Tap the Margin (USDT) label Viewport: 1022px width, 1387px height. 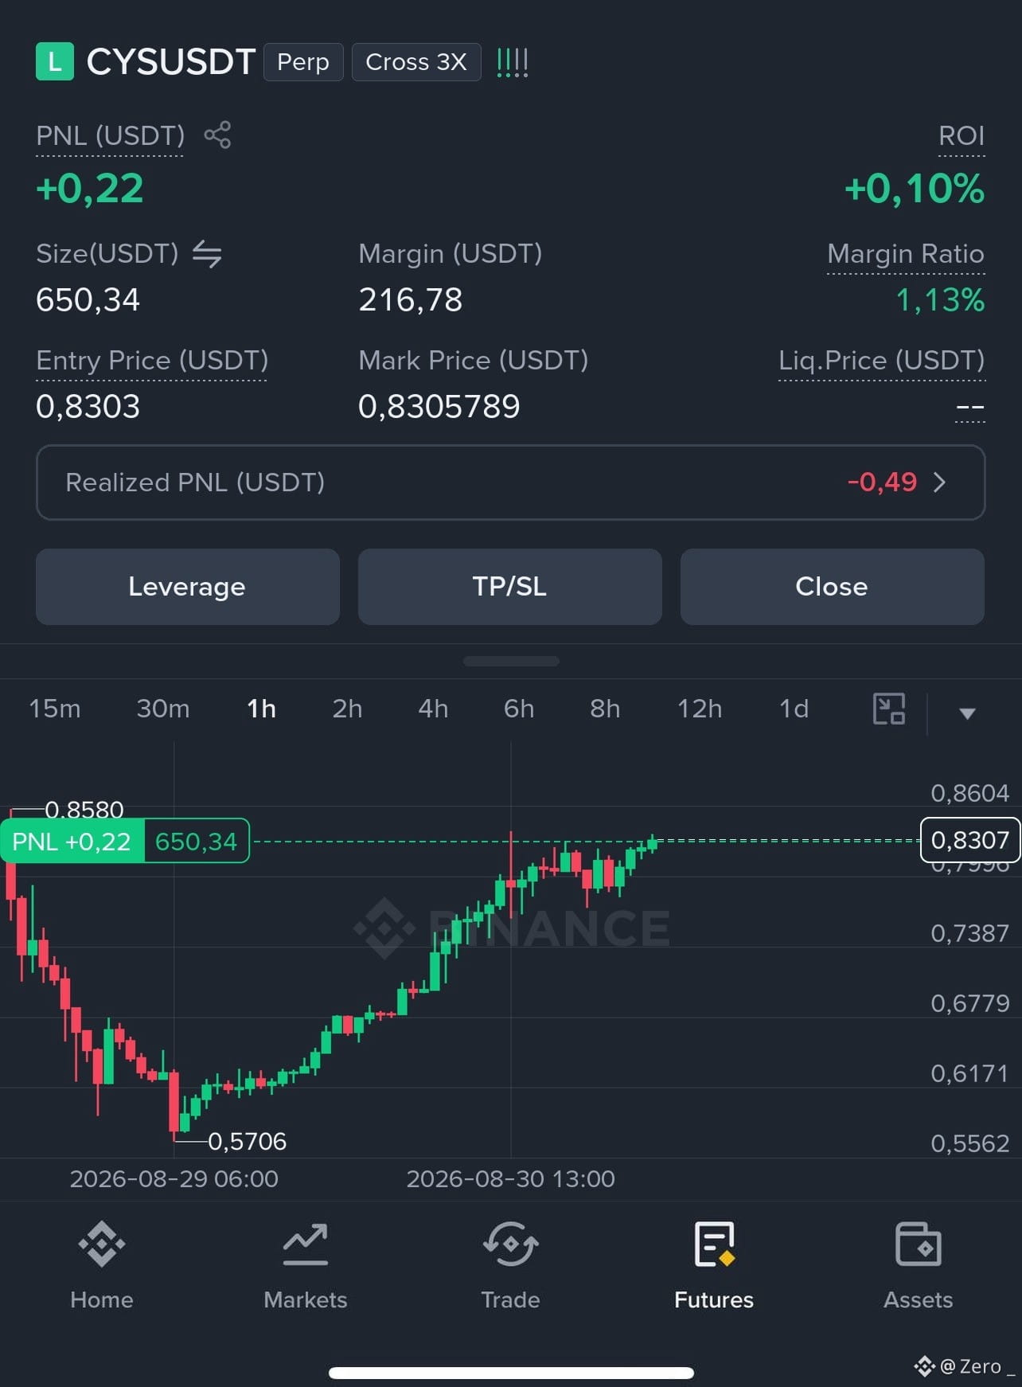pyautogui.click(x=451, y=254)
